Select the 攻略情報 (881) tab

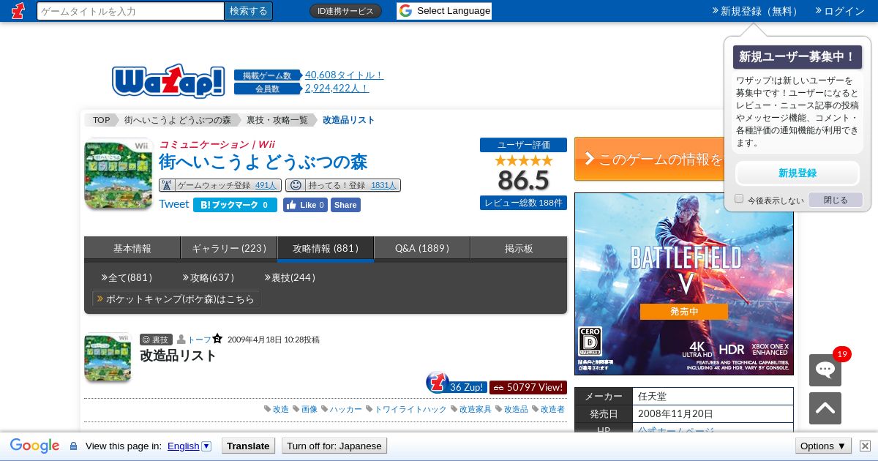[326, 248]
